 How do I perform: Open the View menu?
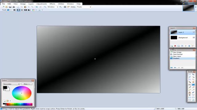coord(16,4)
